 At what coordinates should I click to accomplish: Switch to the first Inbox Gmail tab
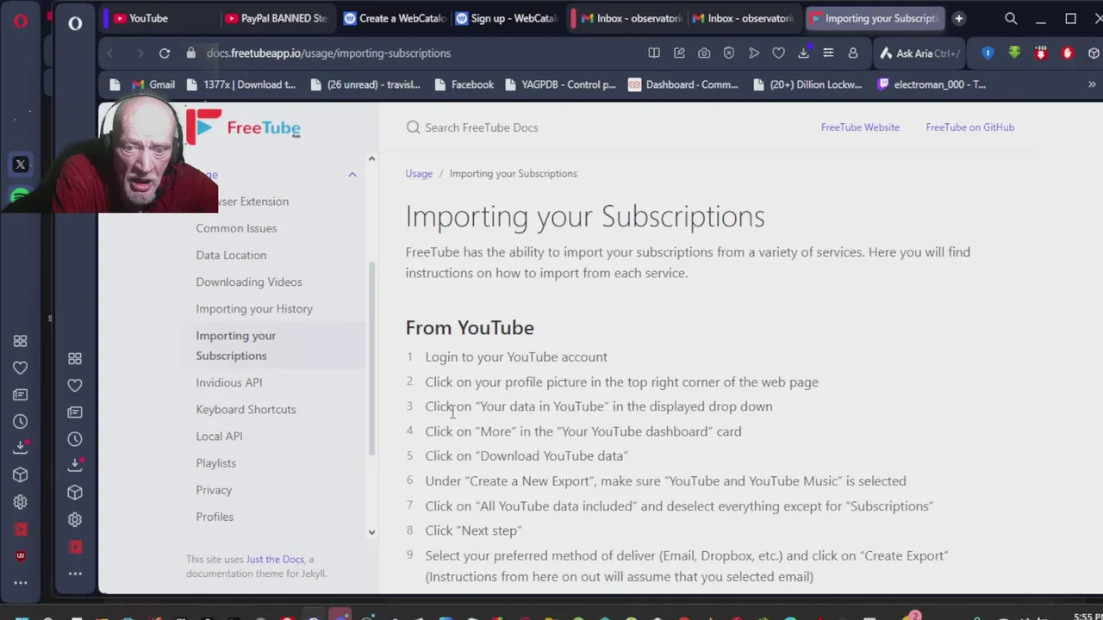631,18
